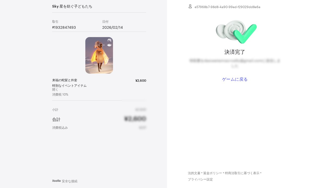Click the ¥2,600 item price

click(141, 80)
